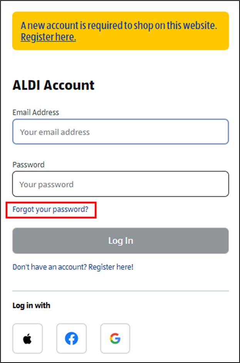Click 'Don't have an account? Register here!'

click(x=73, y=266)
